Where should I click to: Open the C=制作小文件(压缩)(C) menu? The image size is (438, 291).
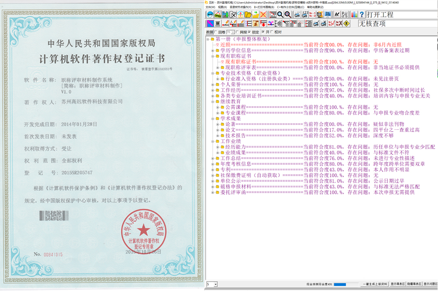[x=290, y=7]
